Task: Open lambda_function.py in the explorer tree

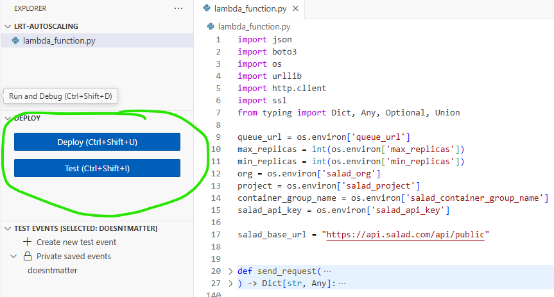Action: point(59,40)
